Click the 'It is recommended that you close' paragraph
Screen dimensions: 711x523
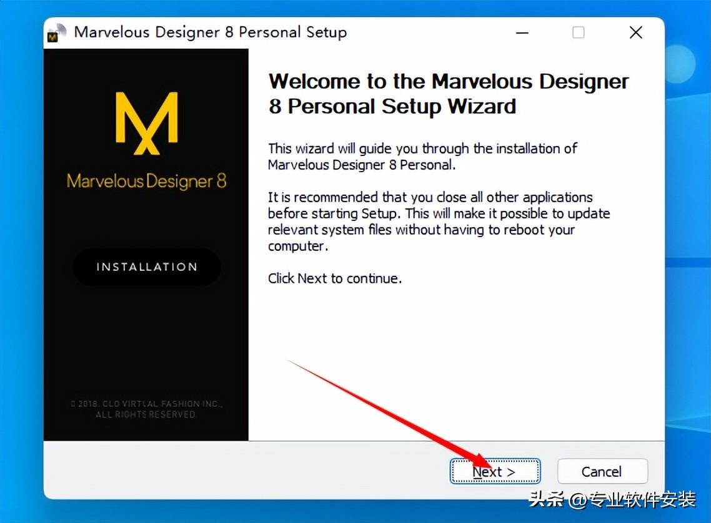[439, 222]
